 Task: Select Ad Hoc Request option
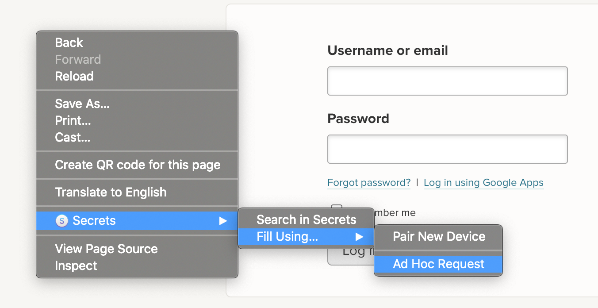[x=439, y=264]
